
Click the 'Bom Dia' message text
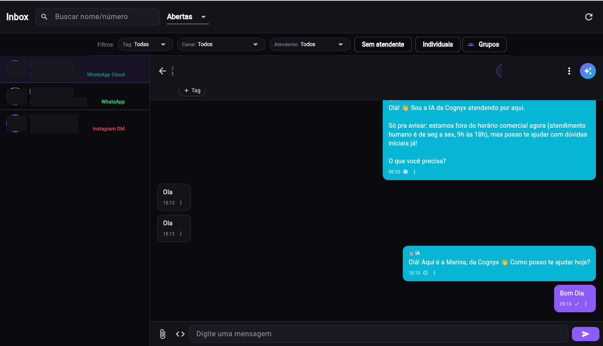(572, 293)
